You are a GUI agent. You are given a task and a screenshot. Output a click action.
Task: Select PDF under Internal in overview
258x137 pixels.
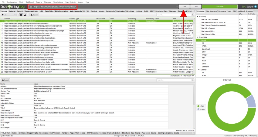tap(226, 58)
